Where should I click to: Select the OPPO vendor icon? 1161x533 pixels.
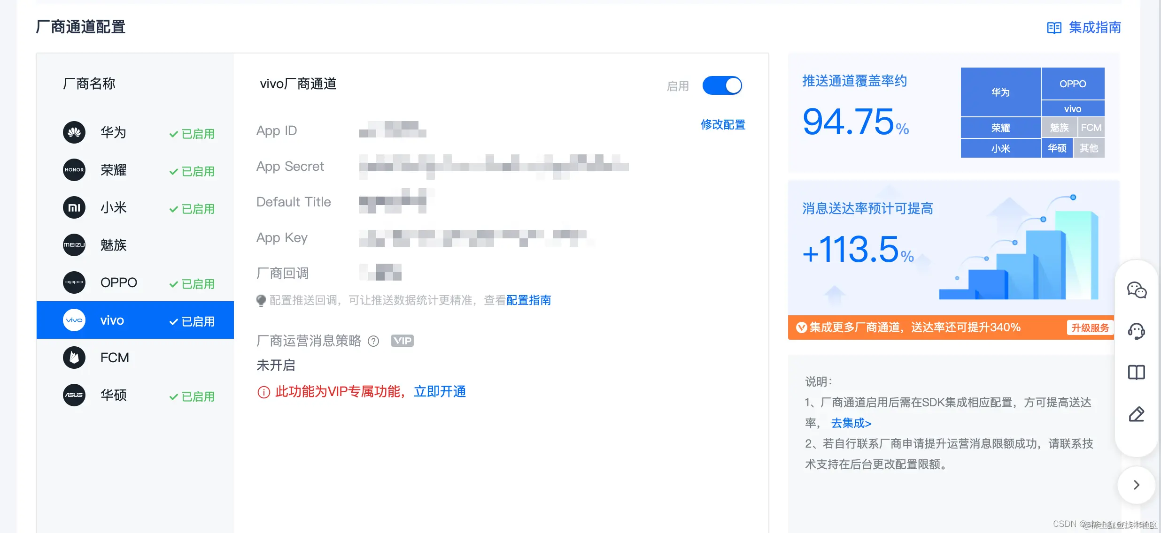click(x=74, y=282)
